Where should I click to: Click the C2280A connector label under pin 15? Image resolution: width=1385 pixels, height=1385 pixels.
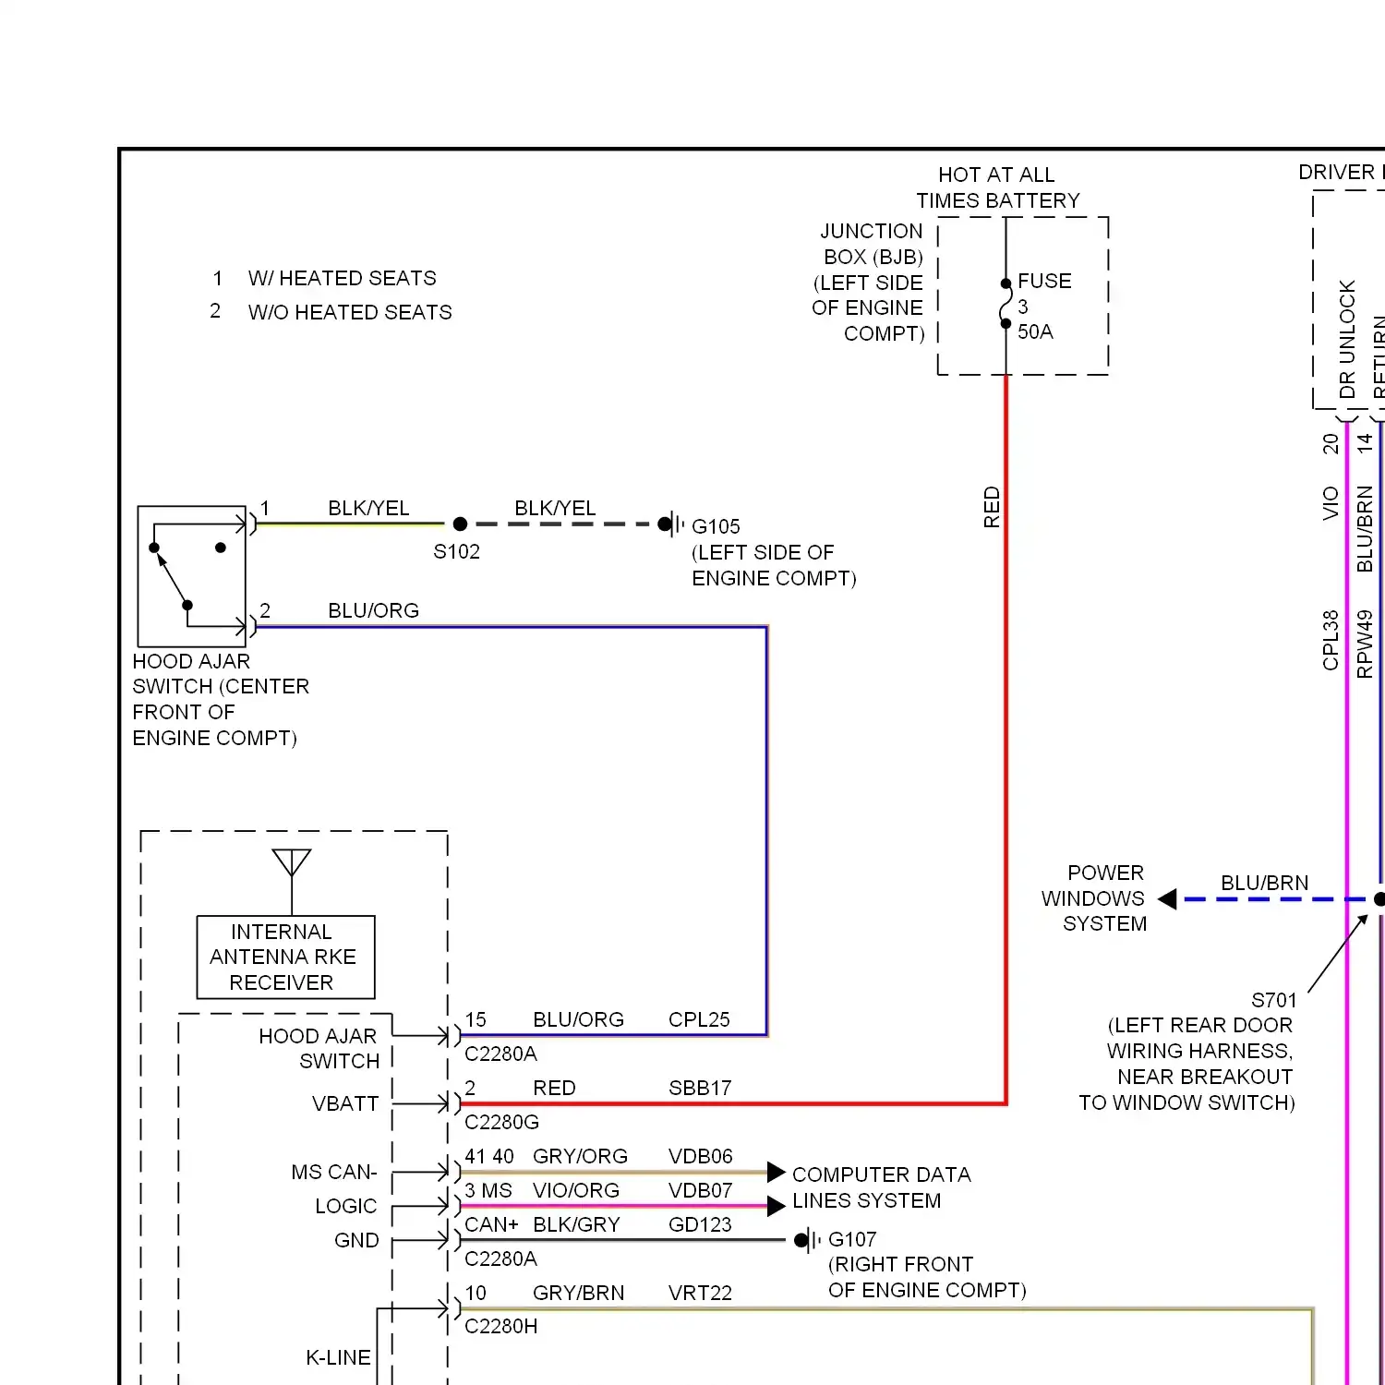500,1054
